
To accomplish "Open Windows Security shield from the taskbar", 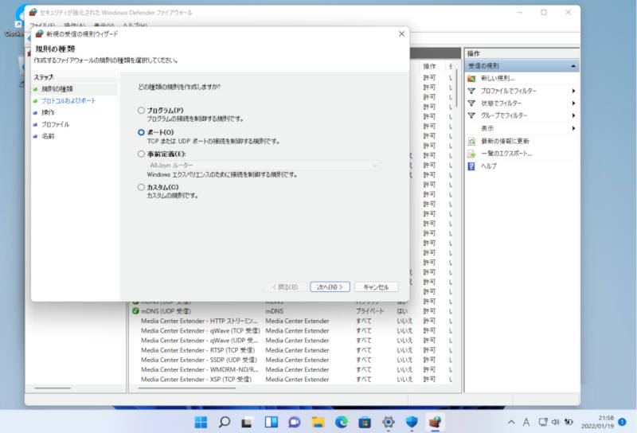I will click(x=412, y=423).
